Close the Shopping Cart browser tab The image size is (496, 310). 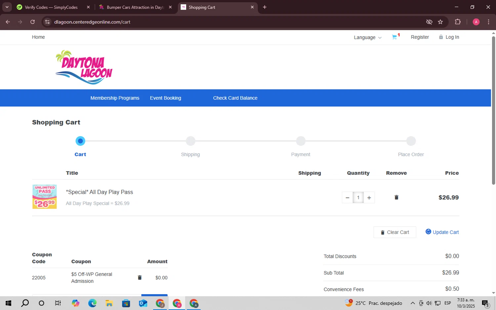252,7
